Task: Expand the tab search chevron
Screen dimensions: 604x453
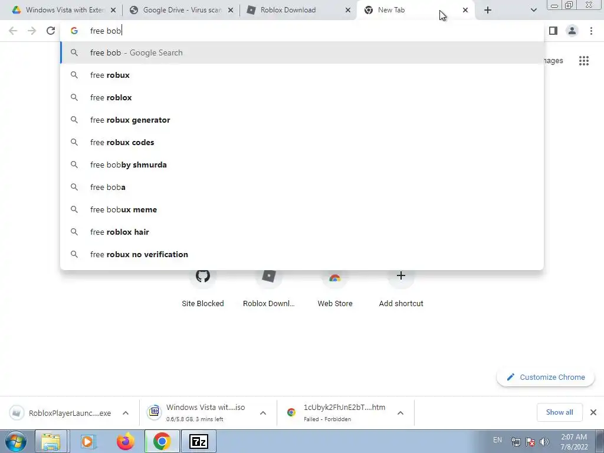Action: tap(533, 10)
